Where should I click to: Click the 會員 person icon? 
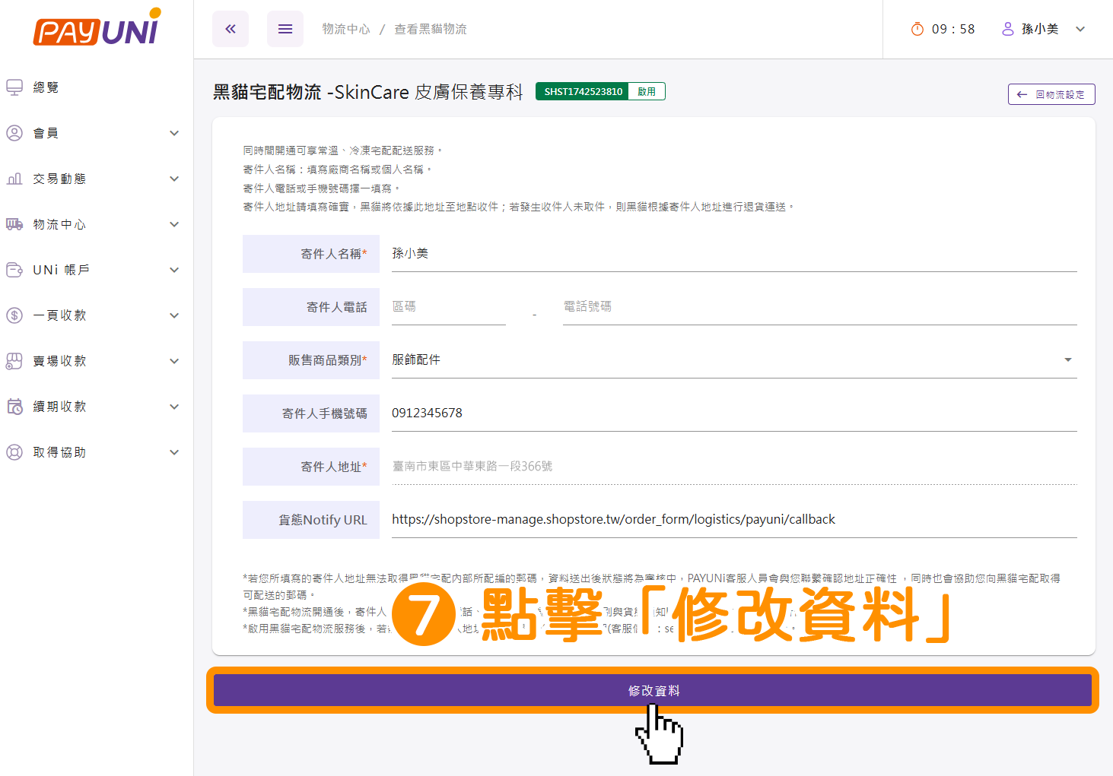(14, 133)
